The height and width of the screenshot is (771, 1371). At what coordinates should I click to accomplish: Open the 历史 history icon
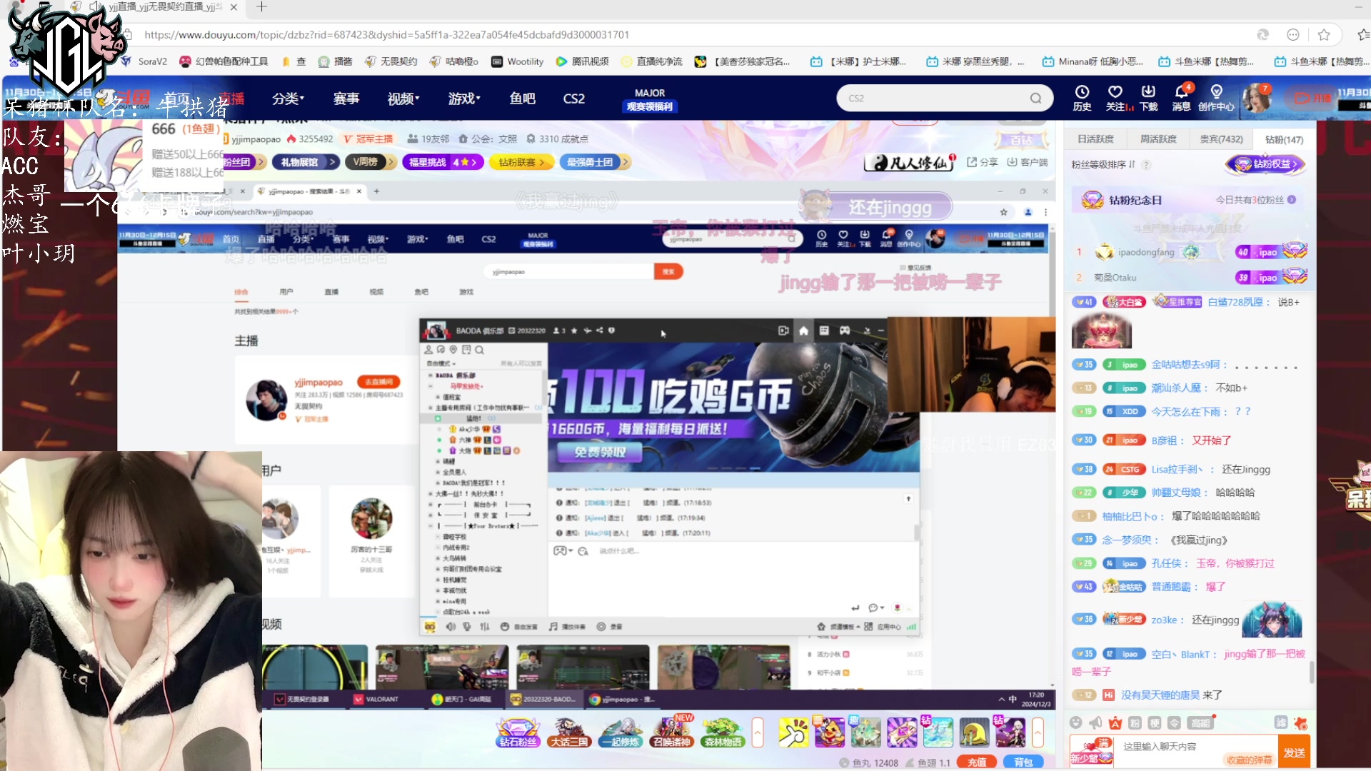point(1082,98)
